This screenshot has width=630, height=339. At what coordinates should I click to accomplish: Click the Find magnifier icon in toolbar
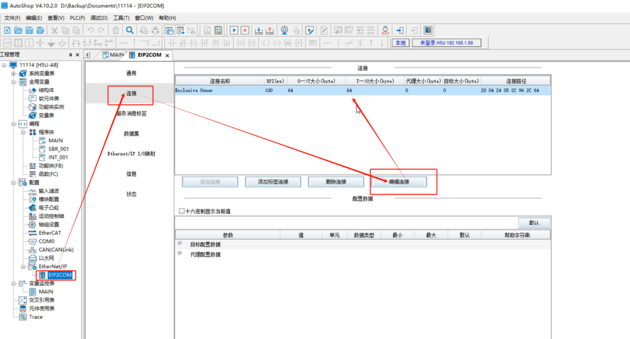pos(130,30)
